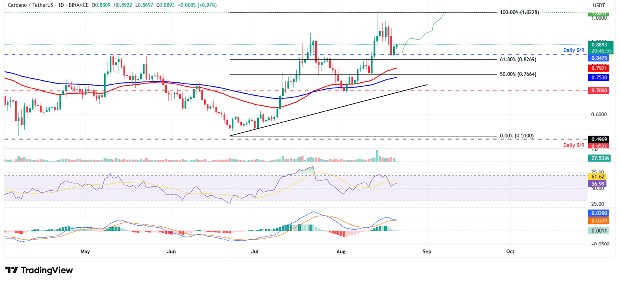The width and height of the screenshot is (620, 283).
Task: Click the Aug label on the time axis
Action: [341, 251]
